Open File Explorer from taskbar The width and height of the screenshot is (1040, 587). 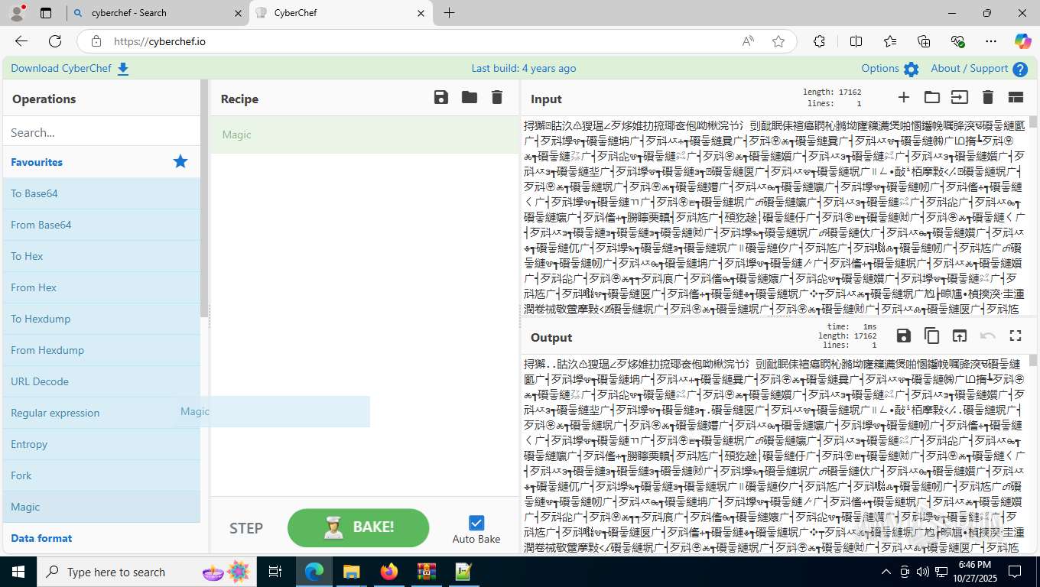pos(351,572)
